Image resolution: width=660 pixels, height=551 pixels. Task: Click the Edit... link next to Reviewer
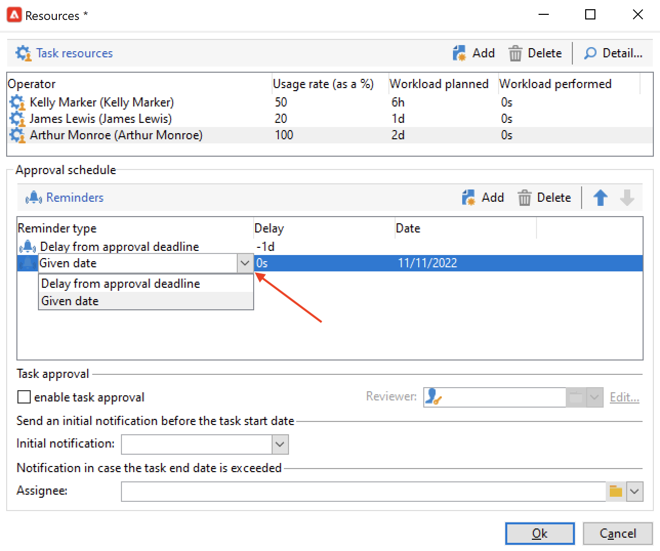tap(624, 397)
